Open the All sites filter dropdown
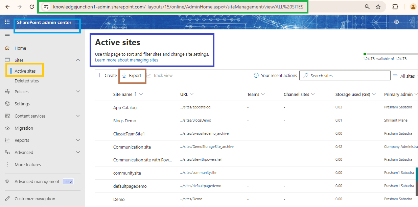This screenshot has width=418, height=207. click(x=408, y=76)
